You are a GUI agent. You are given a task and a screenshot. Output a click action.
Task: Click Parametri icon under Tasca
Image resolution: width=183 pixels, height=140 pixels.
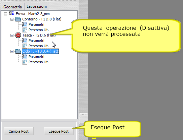click(25, 41)
